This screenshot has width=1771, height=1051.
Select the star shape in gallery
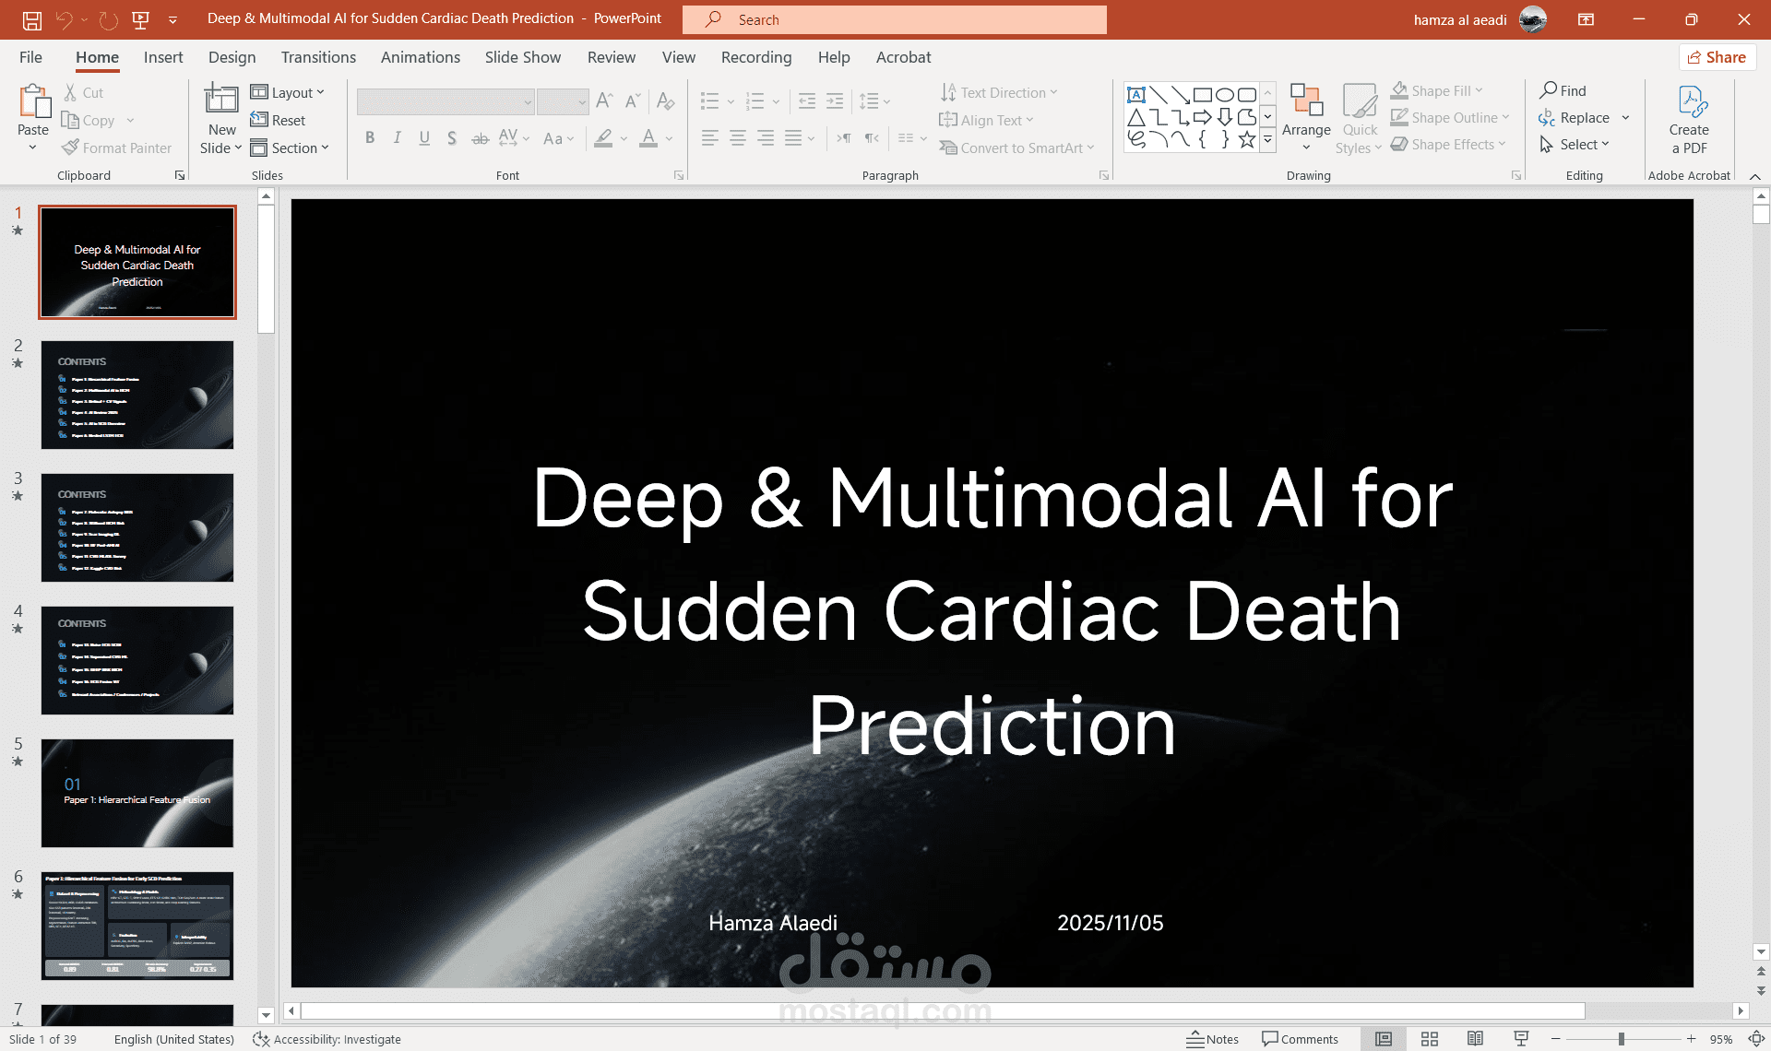point(1246,140)
